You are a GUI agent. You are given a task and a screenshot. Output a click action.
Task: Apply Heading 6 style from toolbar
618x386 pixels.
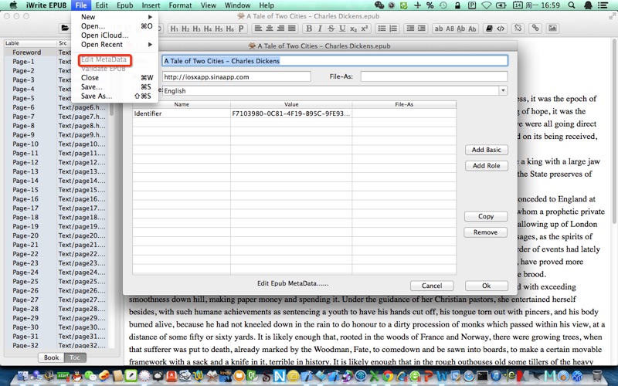tap(229, 29)
